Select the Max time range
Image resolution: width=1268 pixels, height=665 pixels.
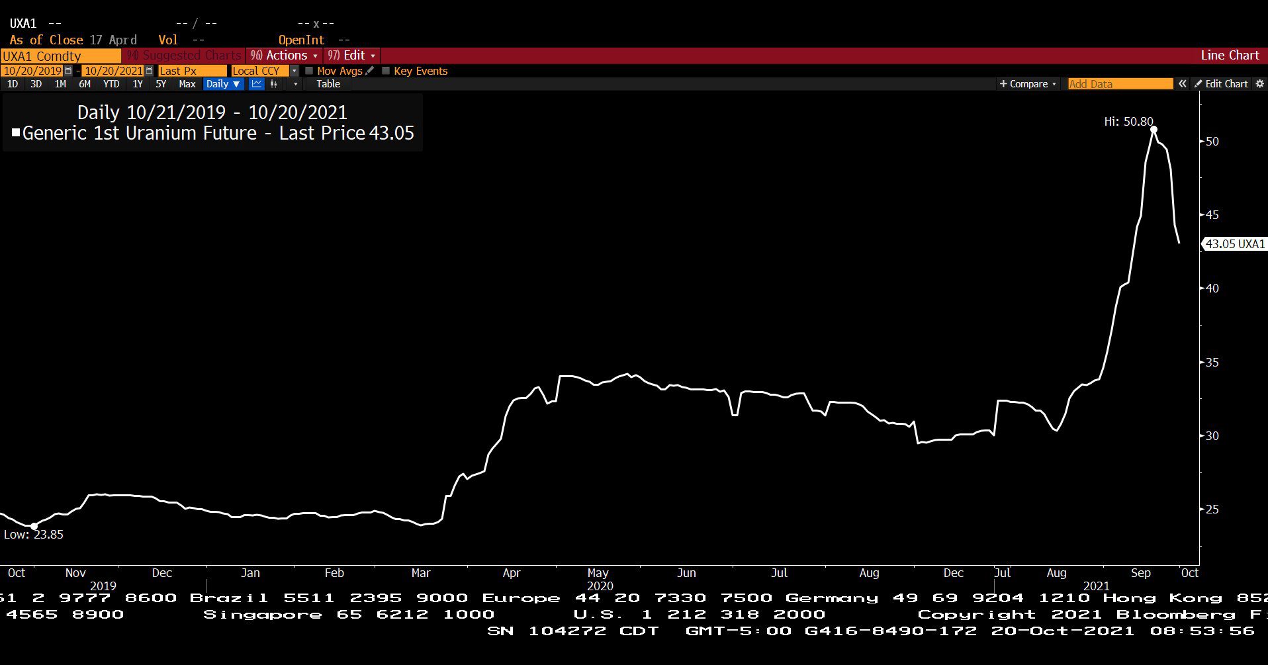[187, 84]
